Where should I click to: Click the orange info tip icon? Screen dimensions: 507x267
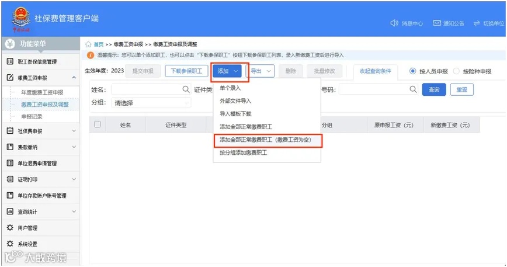pos(91,56)
